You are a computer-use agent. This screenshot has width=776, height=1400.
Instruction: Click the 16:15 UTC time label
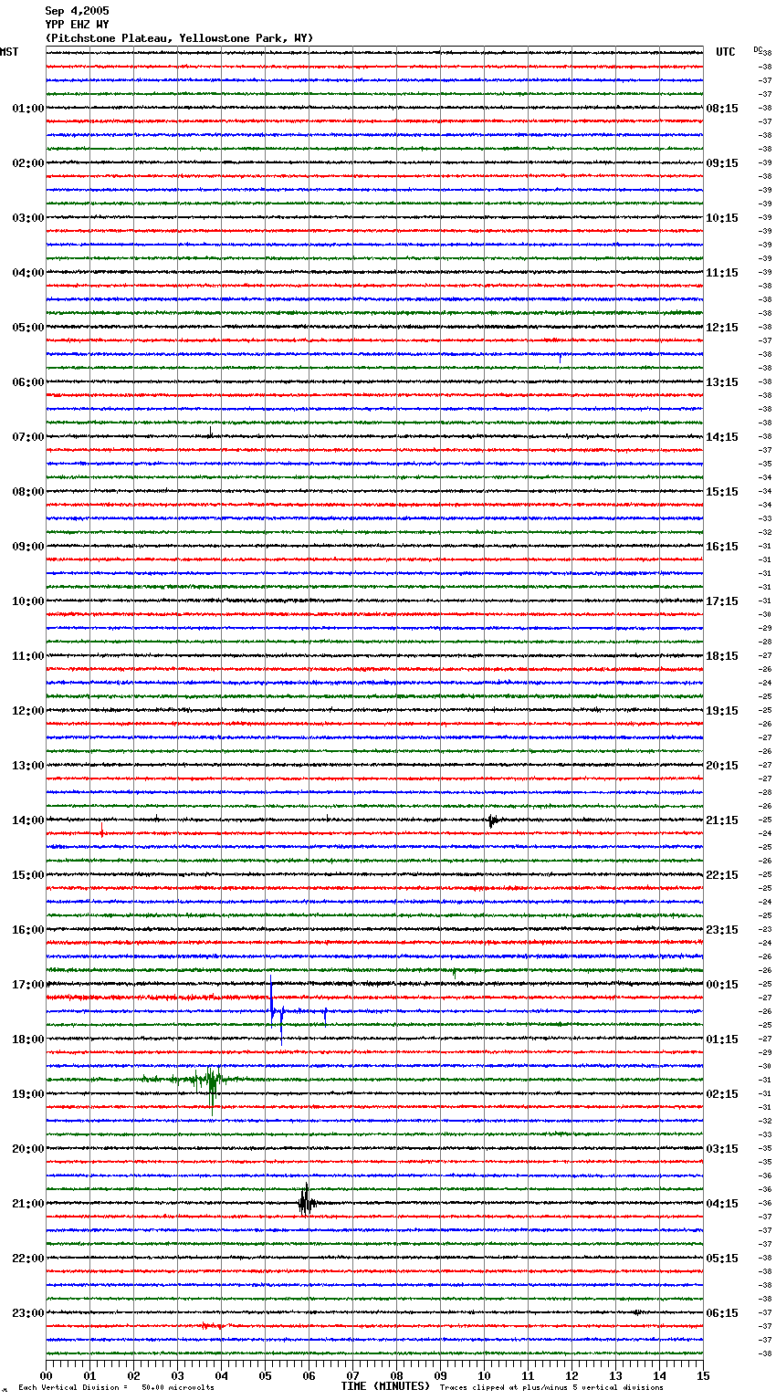click(722, 547)
